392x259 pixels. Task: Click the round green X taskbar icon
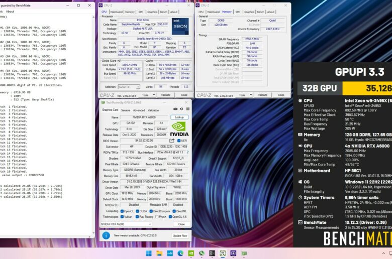point(202,253)
